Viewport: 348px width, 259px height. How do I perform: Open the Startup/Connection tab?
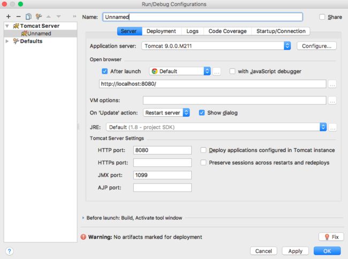coord(281,31)
